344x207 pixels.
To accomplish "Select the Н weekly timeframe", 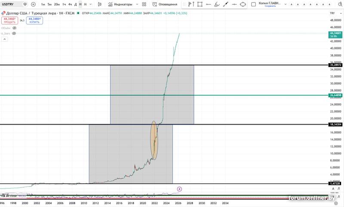I will [80, 4].
